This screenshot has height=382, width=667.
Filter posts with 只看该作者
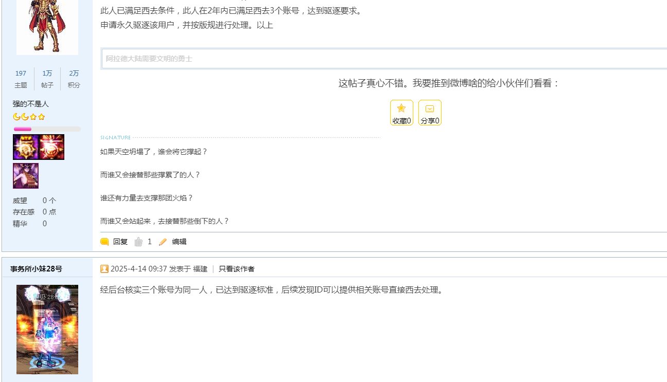[x=236, y=269]
